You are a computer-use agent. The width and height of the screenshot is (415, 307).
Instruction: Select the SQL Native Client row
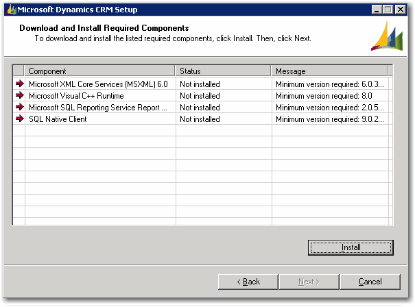tap(58, 119)
